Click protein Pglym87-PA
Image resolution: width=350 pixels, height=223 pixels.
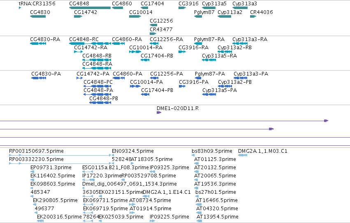pyautogui.click(x=210, y=74)
